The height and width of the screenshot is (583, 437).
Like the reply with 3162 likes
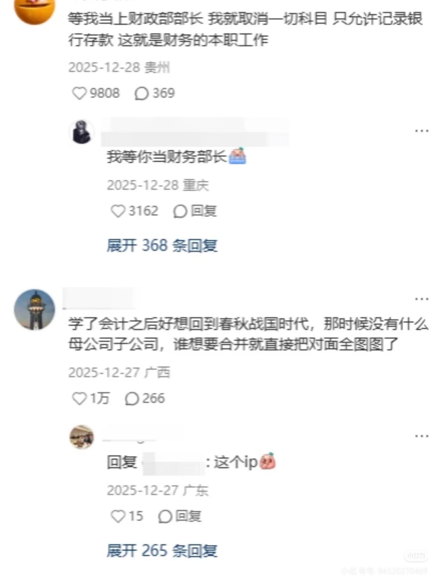click(x=118, y=211)
